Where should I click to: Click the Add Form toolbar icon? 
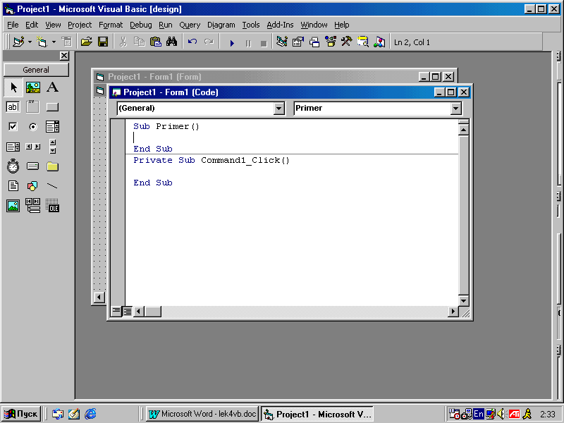click(x=42, y=42)
